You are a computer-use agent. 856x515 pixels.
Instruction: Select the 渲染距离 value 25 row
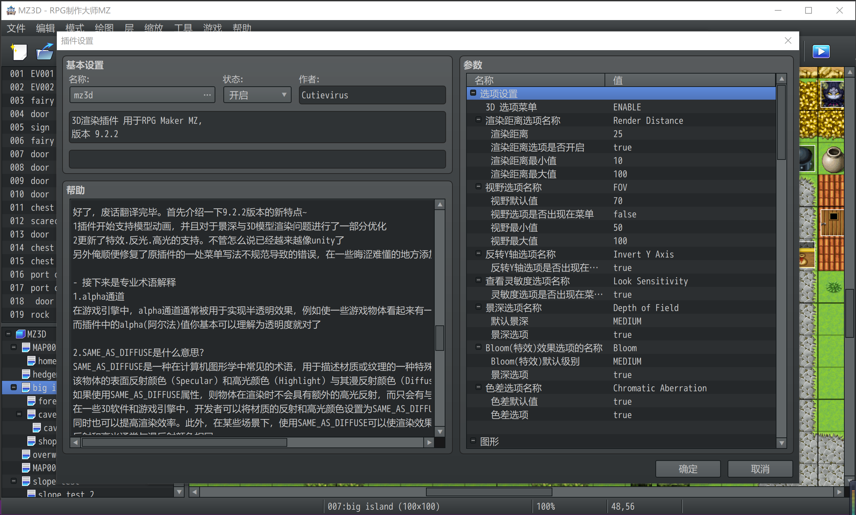click(621, 134)
